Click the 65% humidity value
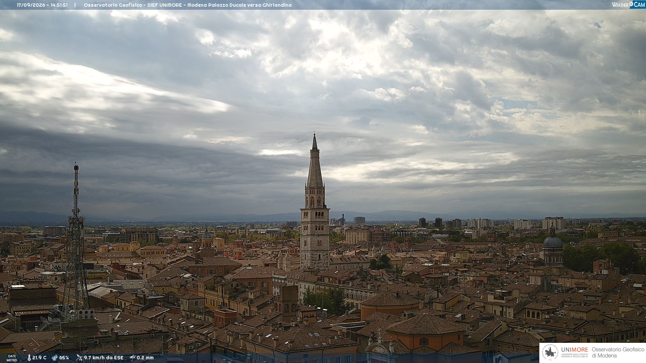 pos(64,358)
